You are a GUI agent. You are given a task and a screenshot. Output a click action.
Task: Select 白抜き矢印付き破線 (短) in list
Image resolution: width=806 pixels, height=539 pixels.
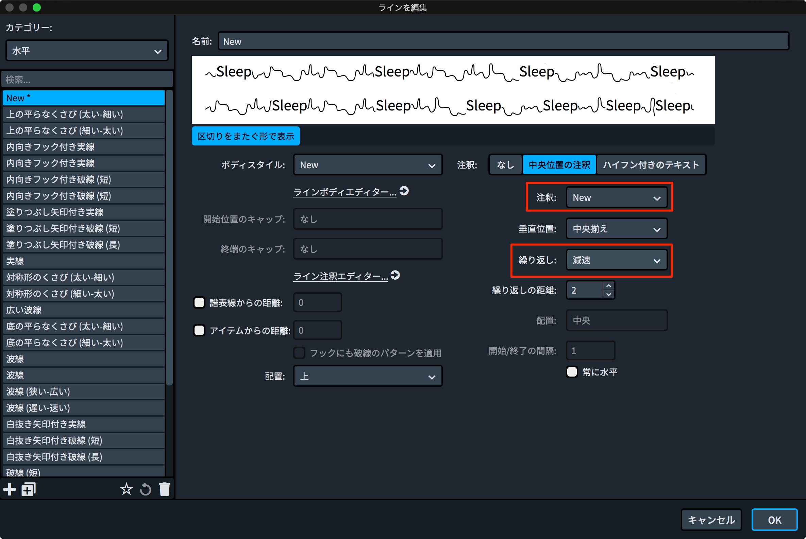pyautogui.click(x=84, y=441)
